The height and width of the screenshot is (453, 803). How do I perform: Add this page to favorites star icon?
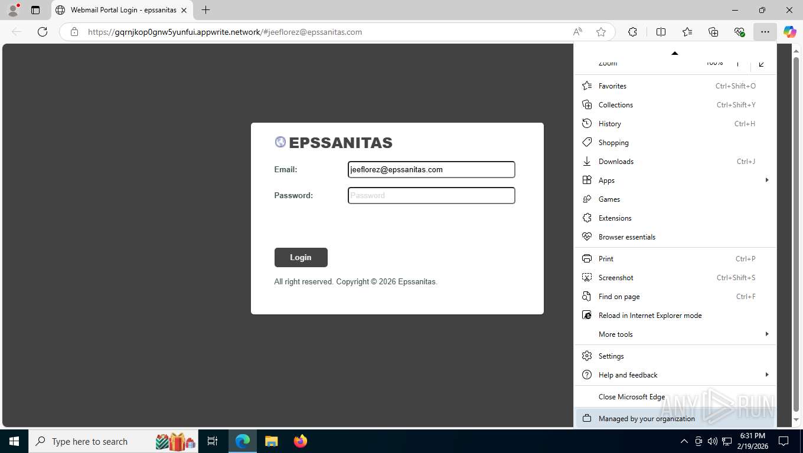pyautogui.click(x=601, y=32)
